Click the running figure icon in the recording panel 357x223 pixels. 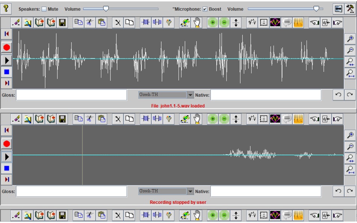click(185, 119)
